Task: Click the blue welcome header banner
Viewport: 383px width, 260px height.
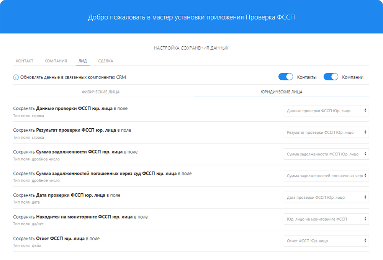Action: pyautogui.click(x=191, y=17)
